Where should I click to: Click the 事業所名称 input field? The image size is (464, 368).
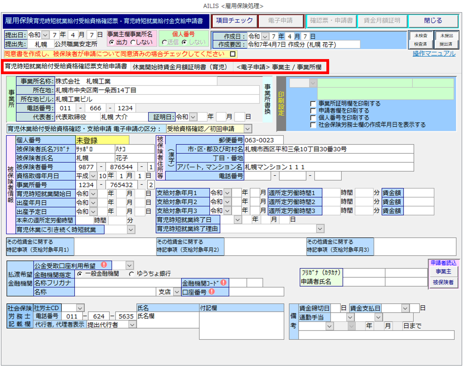(x=135, y=81)
